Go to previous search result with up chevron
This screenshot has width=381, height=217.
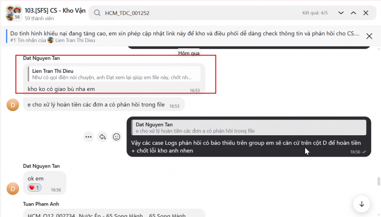coord(353,13)
